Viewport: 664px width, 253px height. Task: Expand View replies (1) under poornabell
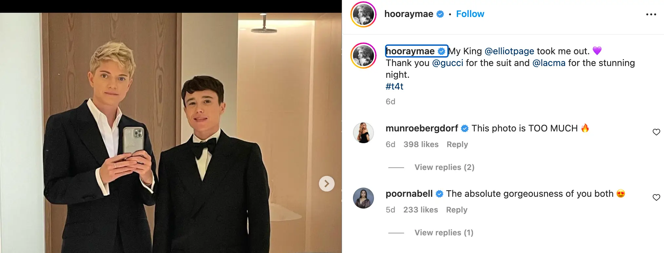pos(444,233)
